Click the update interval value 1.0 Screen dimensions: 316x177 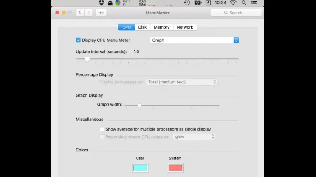tap(136, 51)
